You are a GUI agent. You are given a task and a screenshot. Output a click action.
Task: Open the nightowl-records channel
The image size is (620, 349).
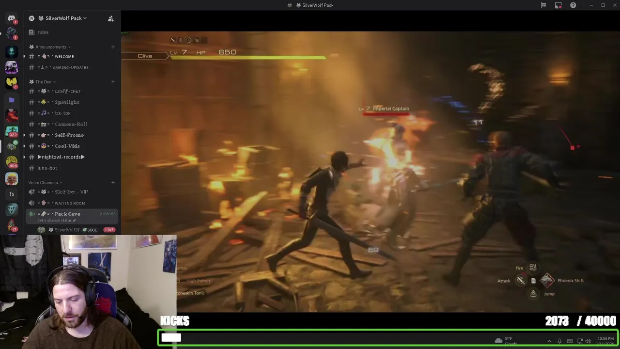click(71, 157)
